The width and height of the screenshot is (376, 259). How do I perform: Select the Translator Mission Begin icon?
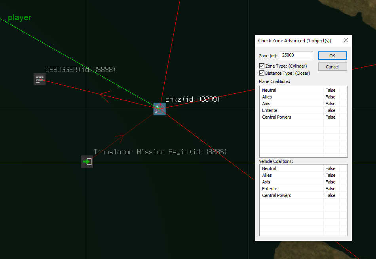coord(87,161)
